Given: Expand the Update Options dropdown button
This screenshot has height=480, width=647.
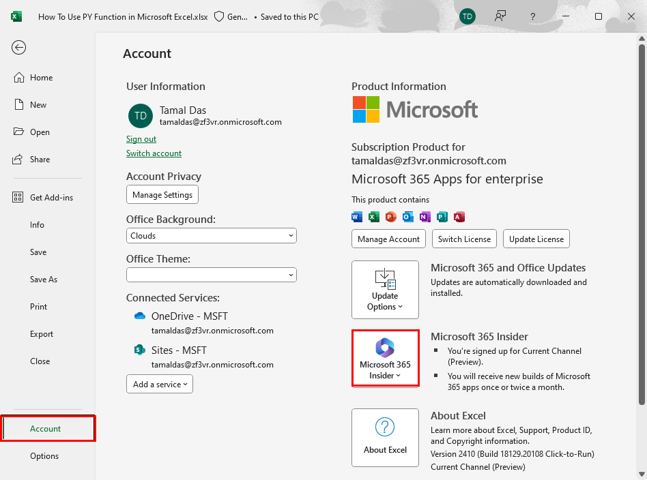Looking at the screenshot, I should [385, 290].
